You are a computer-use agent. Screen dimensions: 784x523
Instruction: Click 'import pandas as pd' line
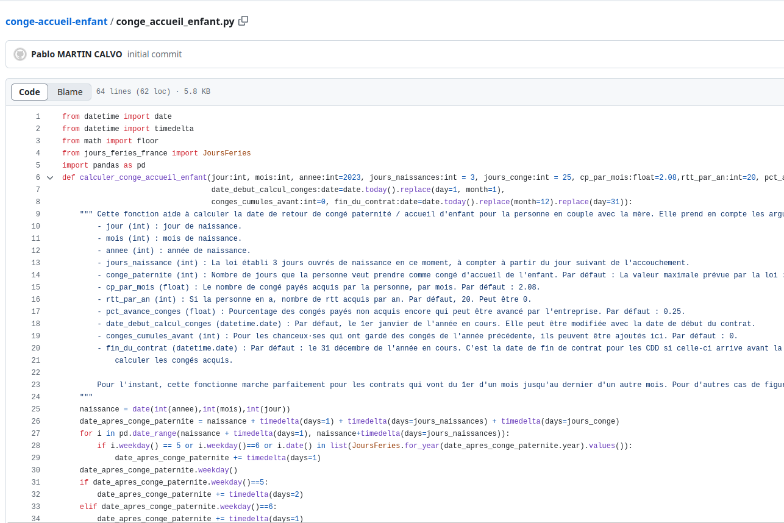coord(104,165)
